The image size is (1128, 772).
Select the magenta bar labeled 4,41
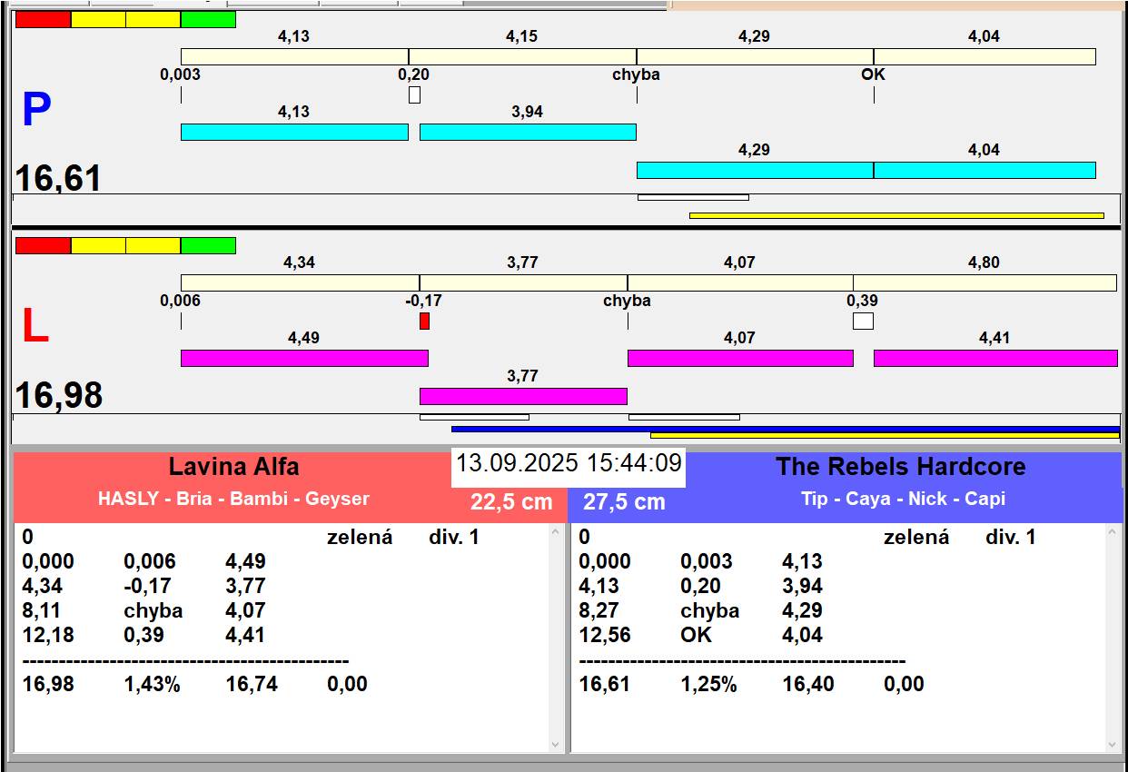click(995, 358)
